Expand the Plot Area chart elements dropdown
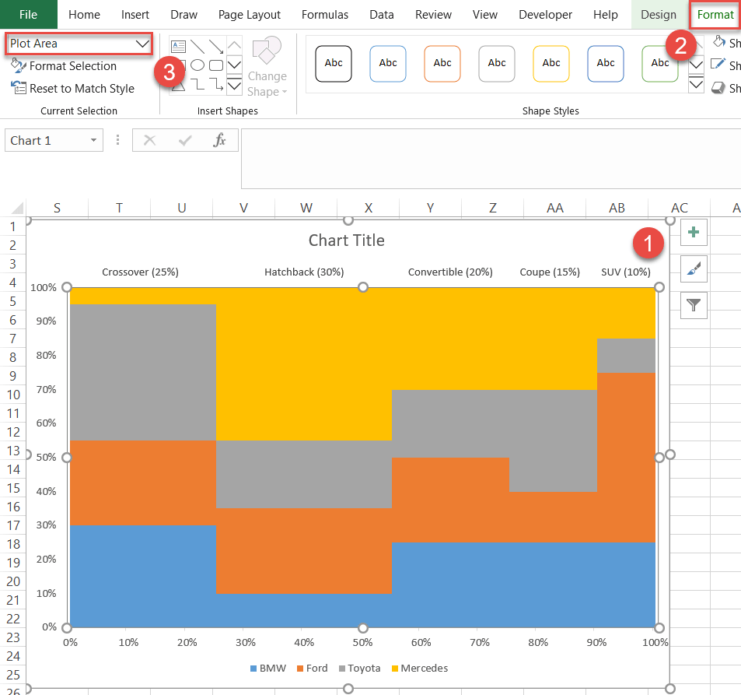This screenshot has height=695, width=741. (142, 44)
